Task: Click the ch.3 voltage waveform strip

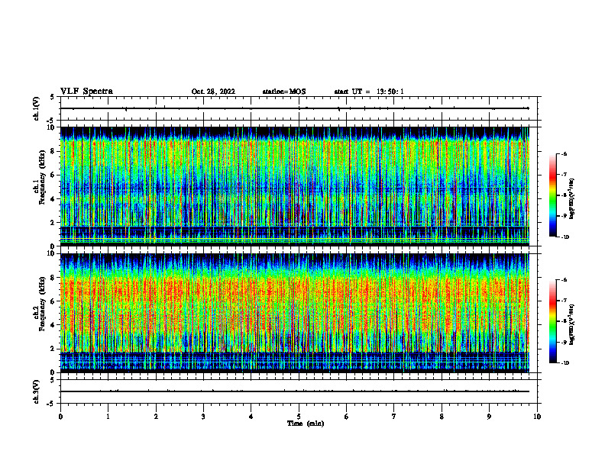Action: tap(299, 391)
